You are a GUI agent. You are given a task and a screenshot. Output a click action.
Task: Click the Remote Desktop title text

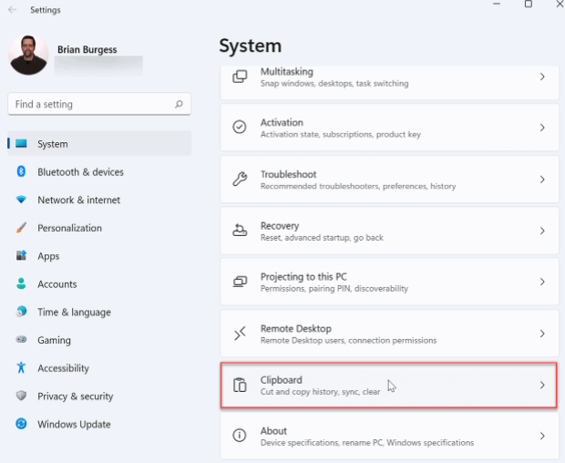click(296, 329)
